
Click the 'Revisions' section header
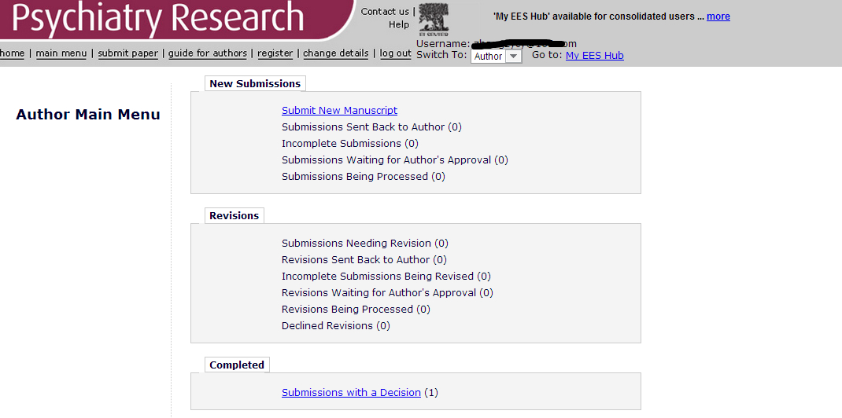pos(235,215)
